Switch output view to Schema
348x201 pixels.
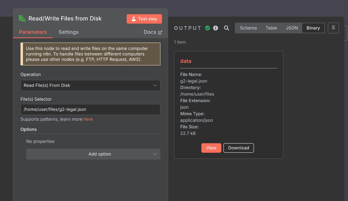click(x=248, y=28)
